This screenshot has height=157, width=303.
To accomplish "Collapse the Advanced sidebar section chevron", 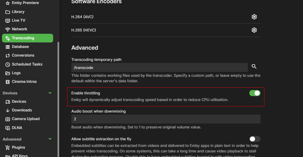I will (x=50, y=139).
